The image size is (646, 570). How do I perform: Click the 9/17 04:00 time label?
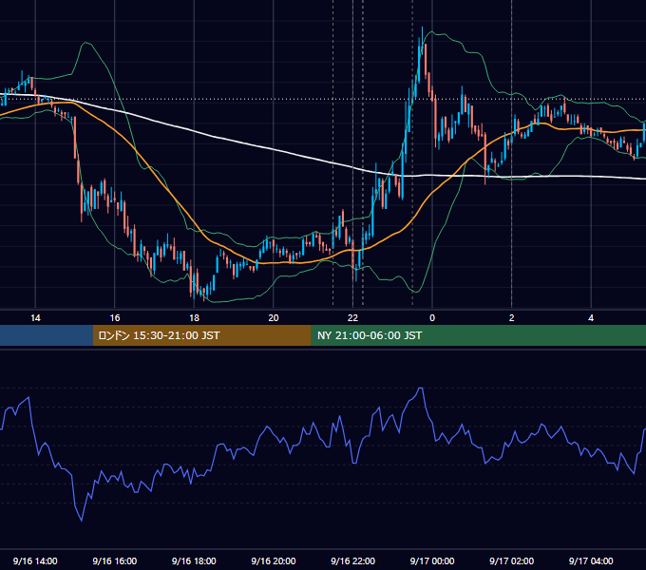(x=591, y=560)
